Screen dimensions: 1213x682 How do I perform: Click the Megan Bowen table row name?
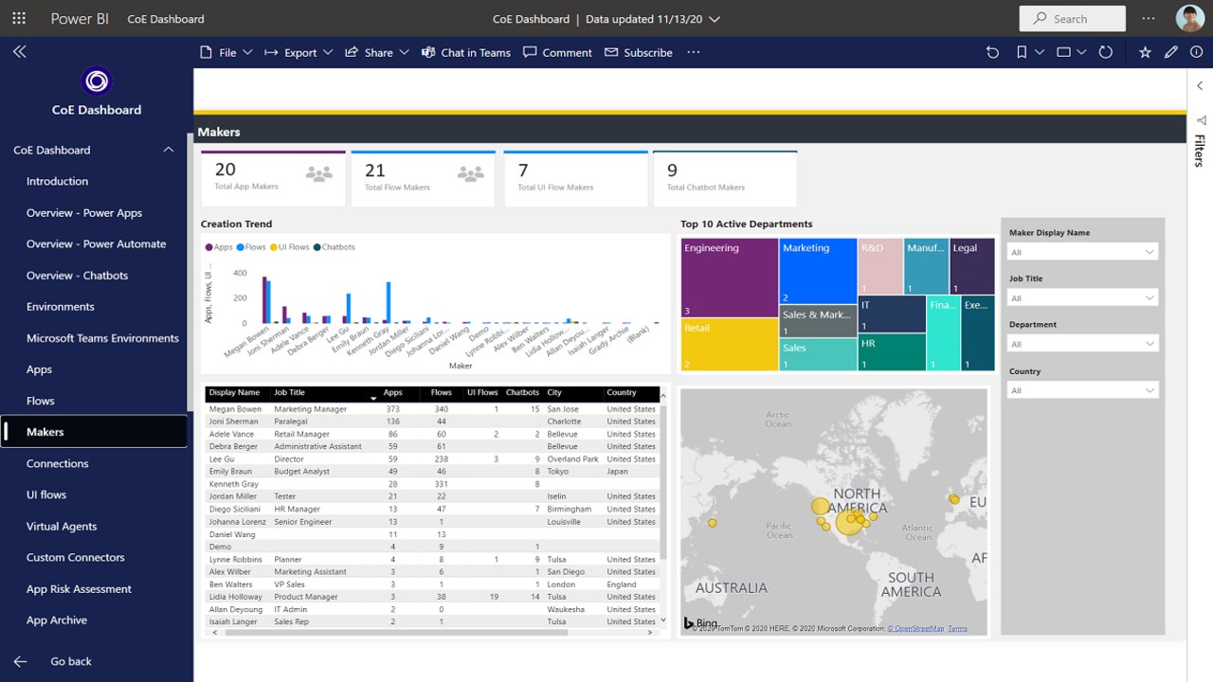235,409
